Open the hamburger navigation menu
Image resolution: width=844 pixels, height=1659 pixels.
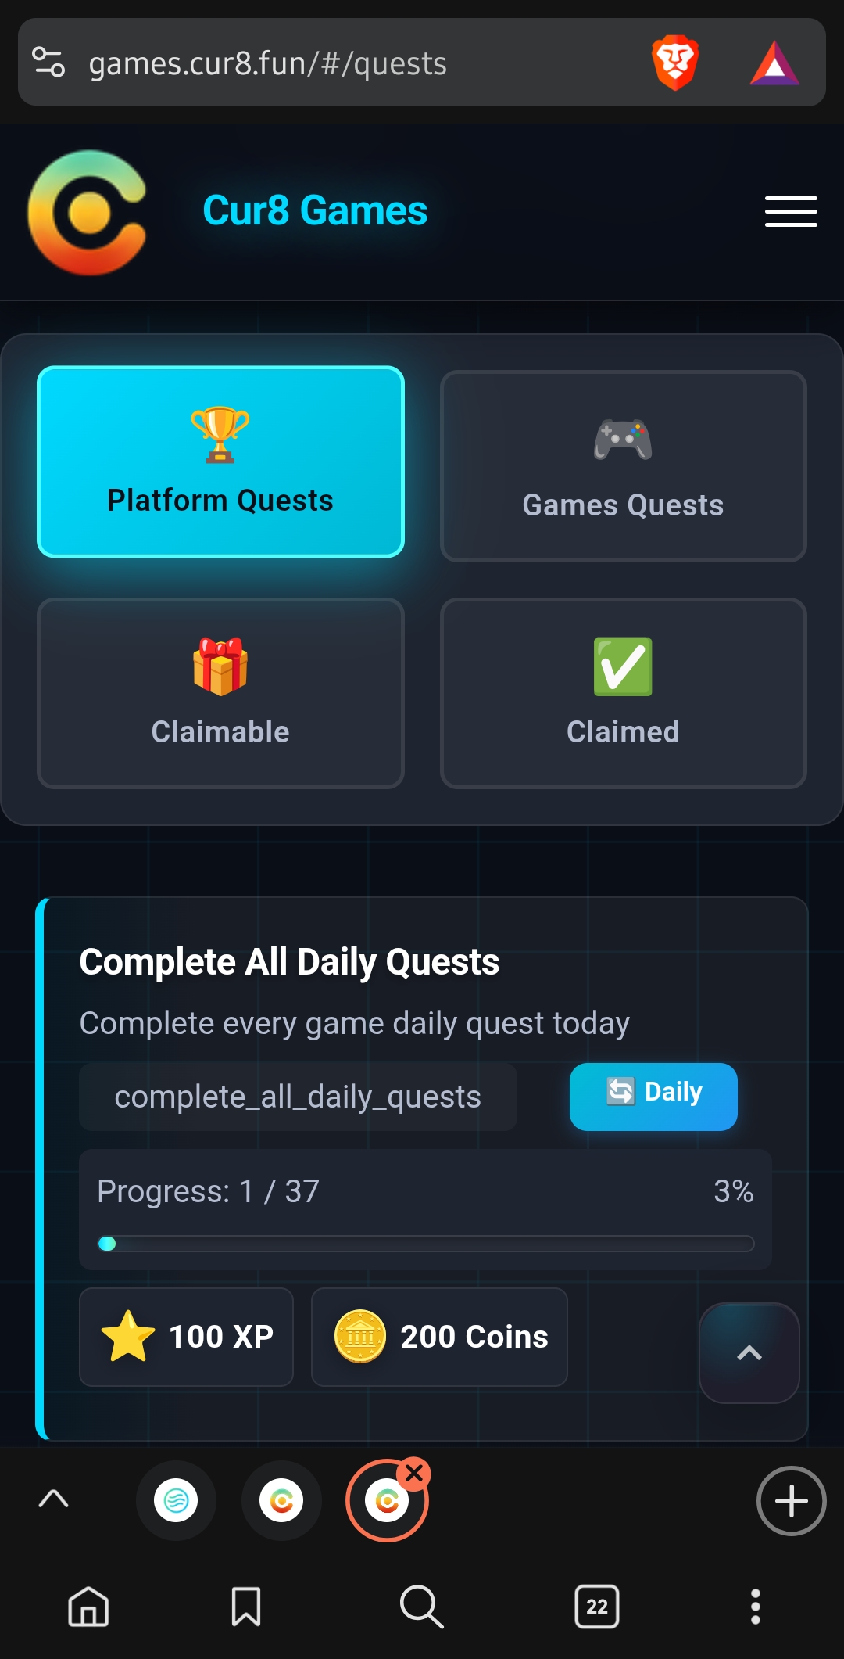790,211
